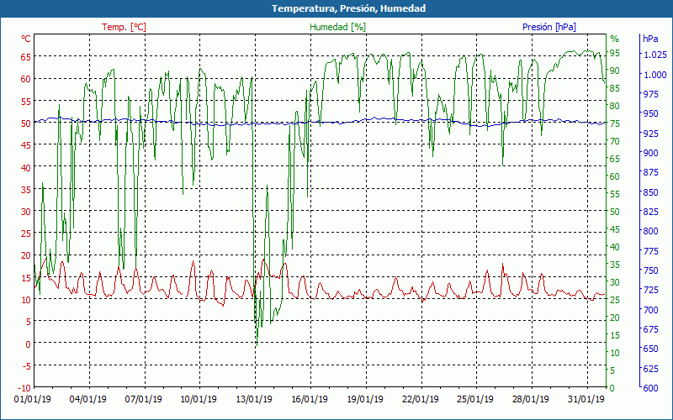The width and height of the screenshot is (673, 420).
Task: Click the '28/01/19' date label
Action: (531, 400)
